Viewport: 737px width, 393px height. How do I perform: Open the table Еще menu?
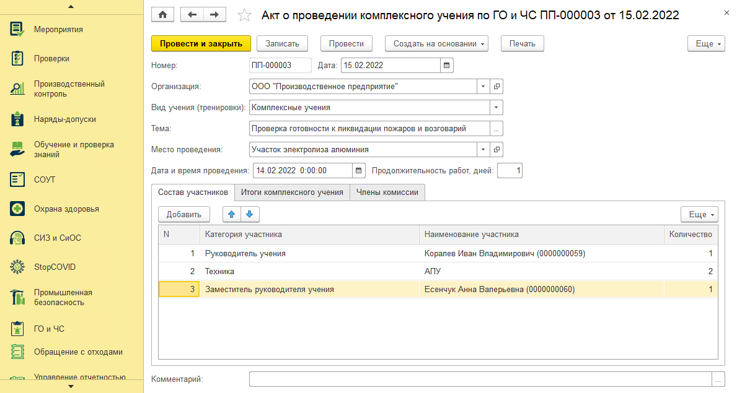(x=699, y=214)
